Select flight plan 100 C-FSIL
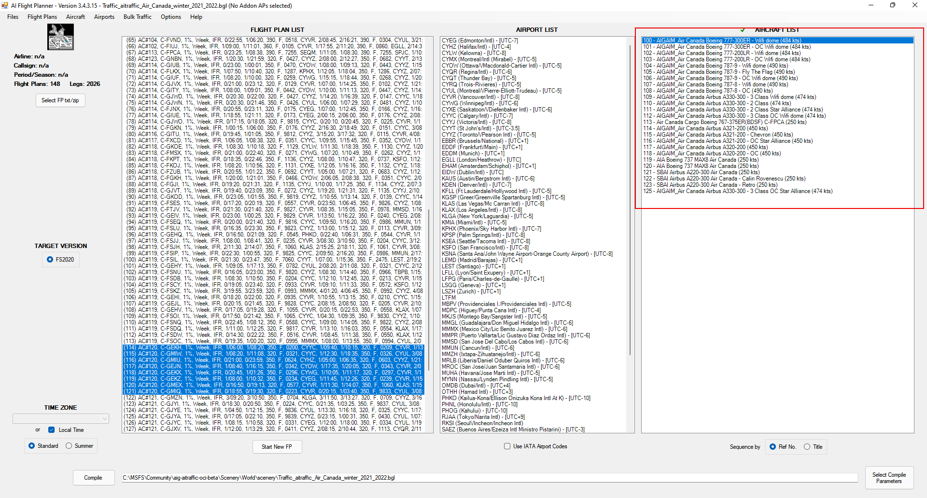 tap(273, 260)
